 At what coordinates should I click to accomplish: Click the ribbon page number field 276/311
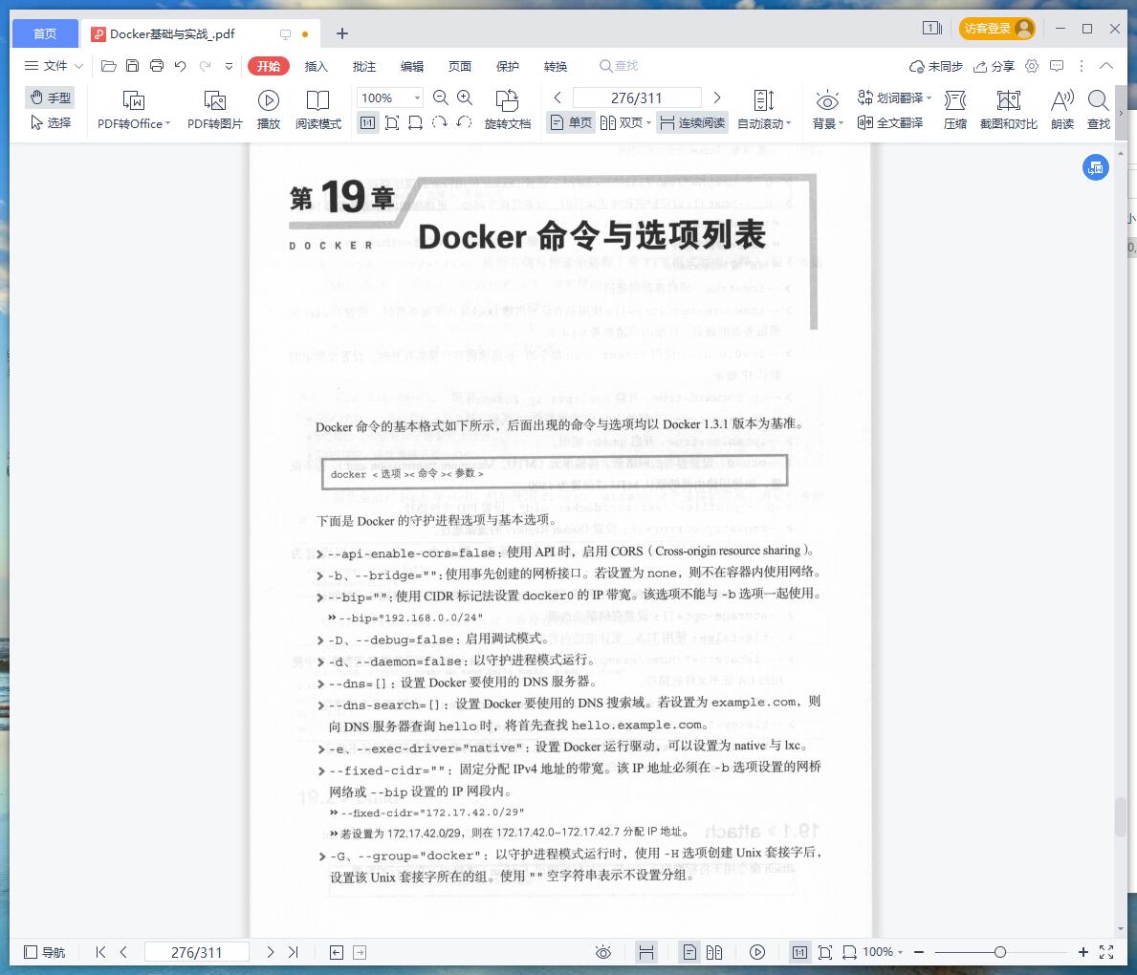pyautogui.click(x=637, y=97)
